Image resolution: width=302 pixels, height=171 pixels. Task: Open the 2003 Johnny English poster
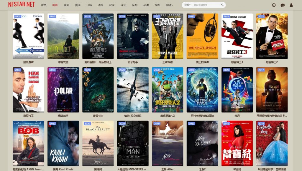coord(29,90)
